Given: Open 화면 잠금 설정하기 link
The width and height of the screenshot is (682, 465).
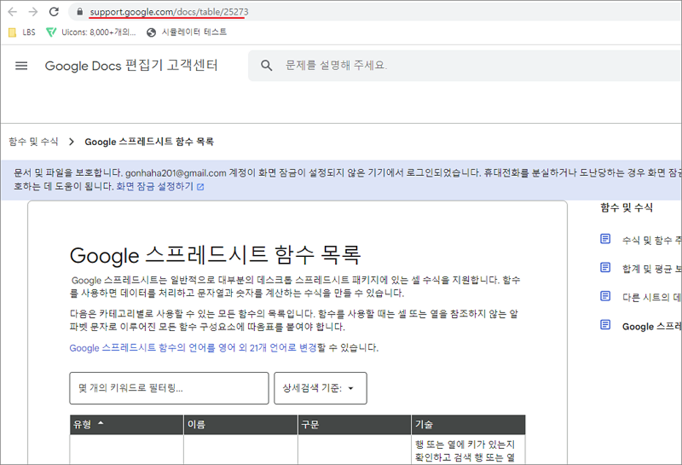Looking at the screenshot, I should 154,186.
